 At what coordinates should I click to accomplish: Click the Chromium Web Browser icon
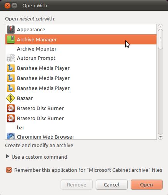[11, 136]
